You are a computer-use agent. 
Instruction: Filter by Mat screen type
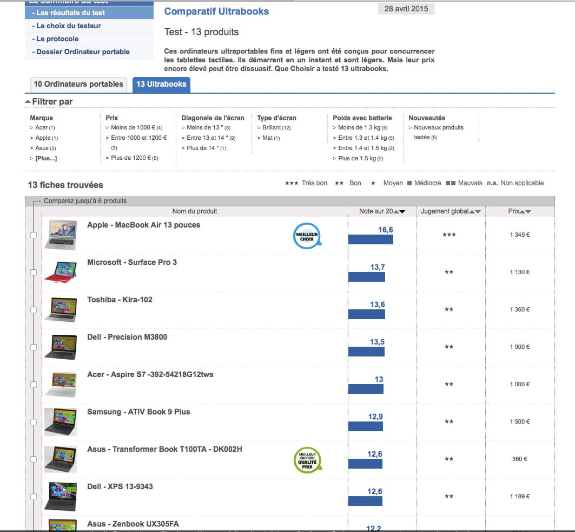tap(271, 138)
